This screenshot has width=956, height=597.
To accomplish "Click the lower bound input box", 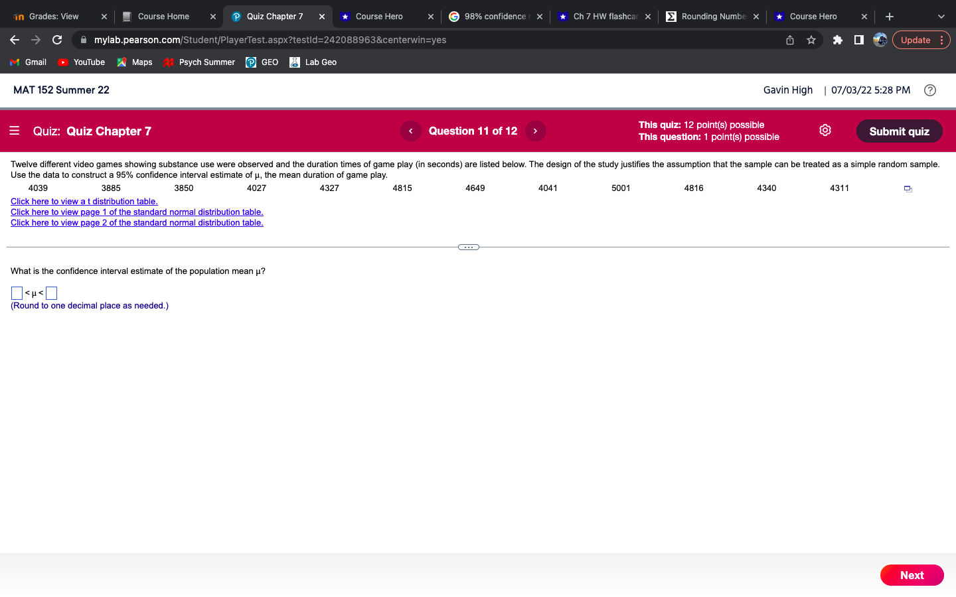I will 17,293.
